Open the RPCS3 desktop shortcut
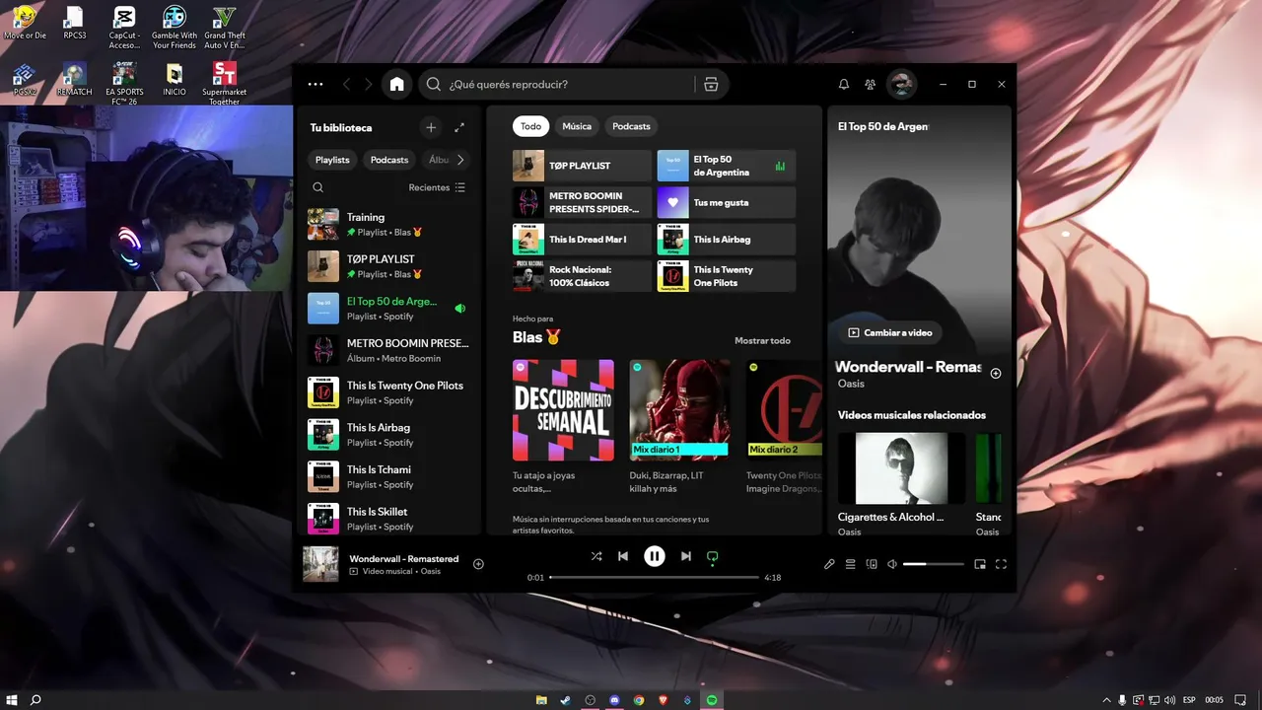The image size is (1262, 710). (x=75, y=24)
